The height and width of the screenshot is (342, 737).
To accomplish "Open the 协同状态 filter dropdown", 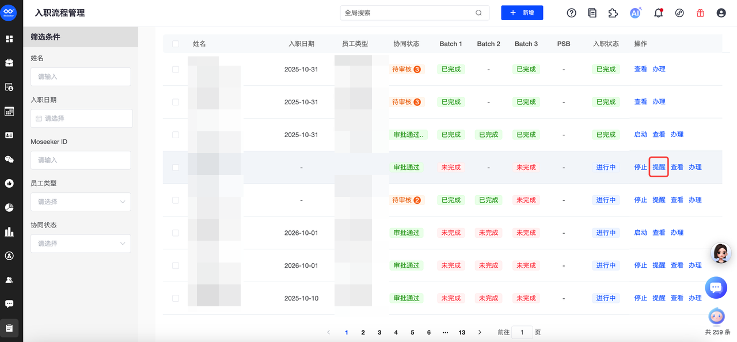I will pyautogui.click(x=81, y=244).
